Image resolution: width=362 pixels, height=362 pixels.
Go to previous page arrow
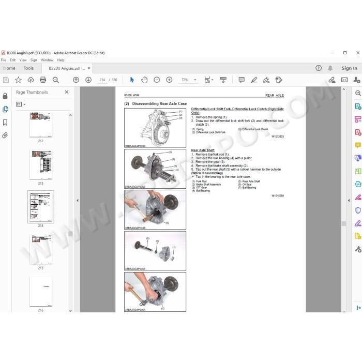(76, 80)
